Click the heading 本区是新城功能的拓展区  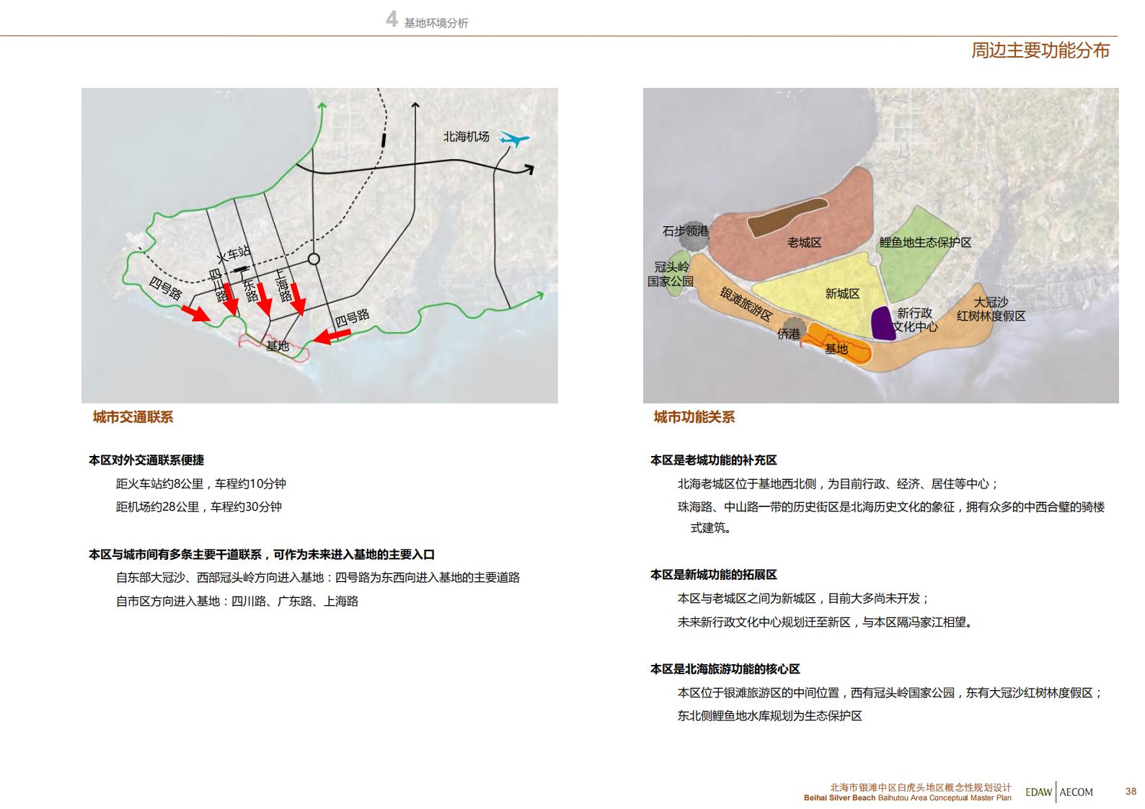[714, 575]
